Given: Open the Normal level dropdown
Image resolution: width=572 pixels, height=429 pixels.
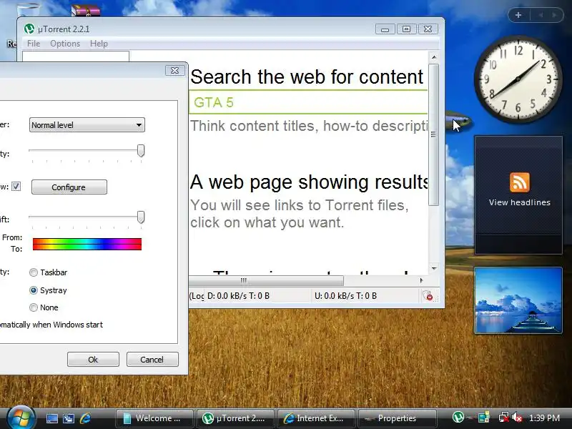Looking at the screenshot, I should 87,124.
